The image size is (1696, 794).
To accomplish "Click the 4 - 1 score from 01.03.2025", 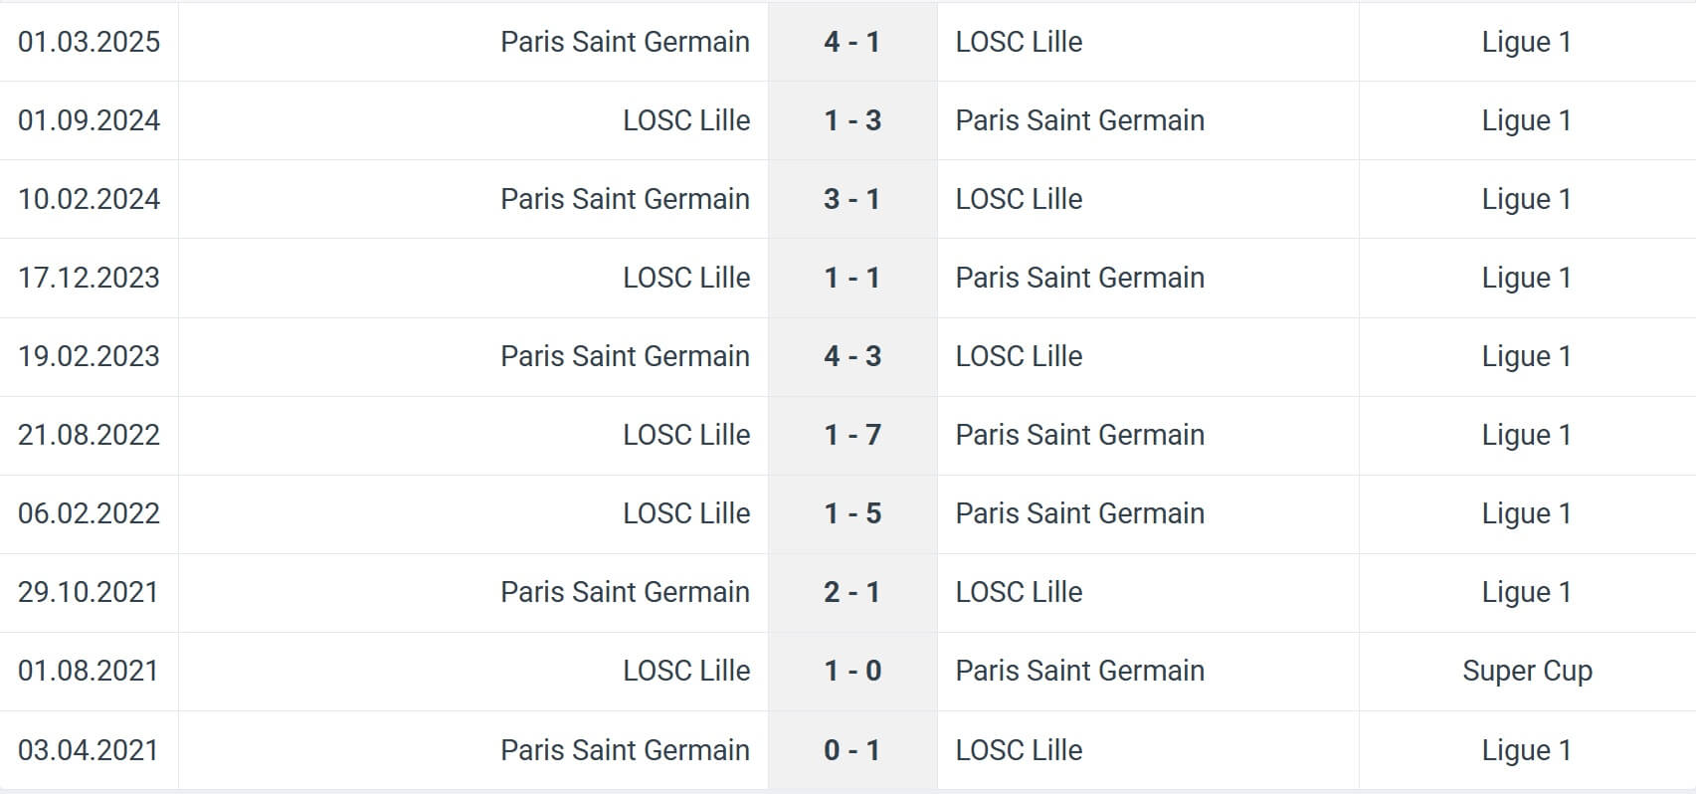I will point(851,42).
